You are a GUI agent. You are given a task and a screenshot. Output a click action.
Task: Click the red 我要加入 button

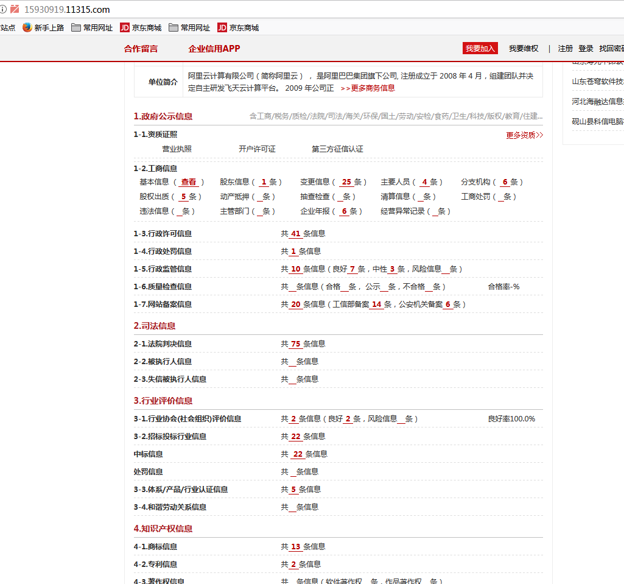click(x=480, y=48)
